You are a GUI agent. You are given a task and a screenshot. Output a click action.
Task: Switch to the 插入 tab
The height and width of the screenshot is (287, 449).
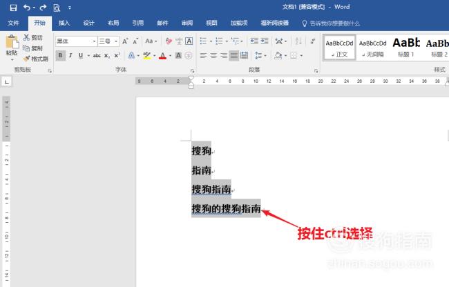point(64,23)
